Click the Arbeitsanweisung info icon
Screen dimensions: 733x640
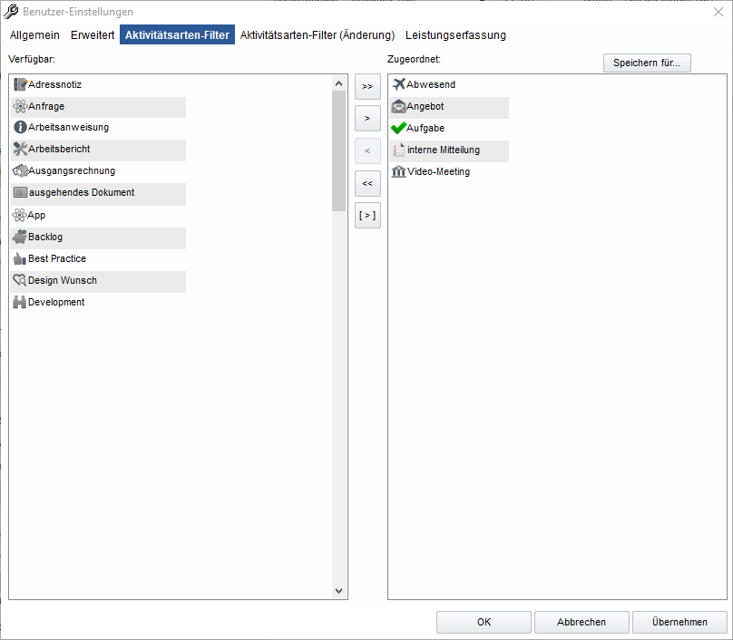tap(20, 127)
